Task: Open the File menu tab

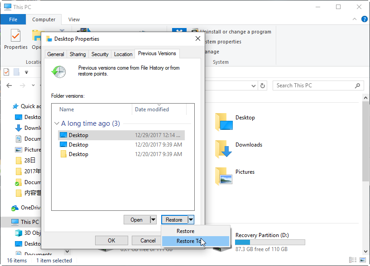Action: (13, 19)
